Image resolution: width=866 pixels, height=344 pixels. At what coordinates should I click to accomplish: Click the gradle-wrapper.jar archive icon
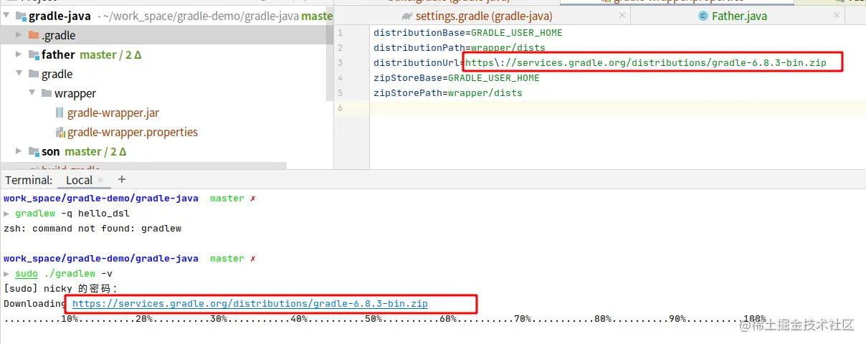pos(60,113)
